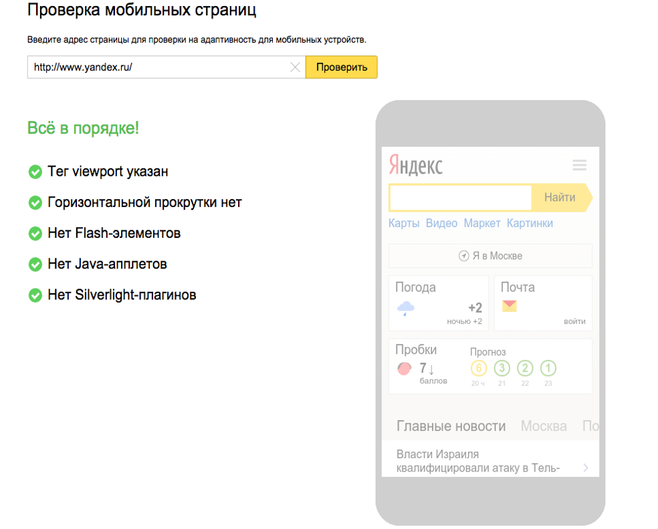Image resolution: width=658 pixels, height=529 pixels.
Task: Click the location arrow icon near Я в Москве
Action: coord(463,256)
